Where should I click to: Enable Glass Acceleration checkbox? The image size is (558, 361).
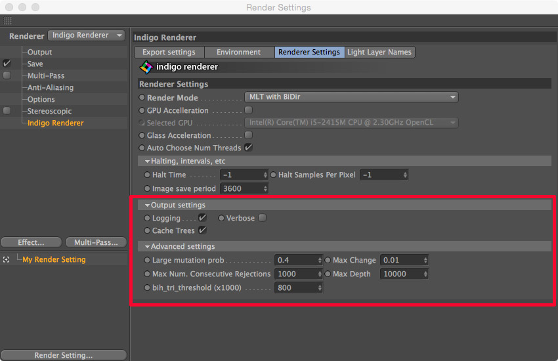tap(248, 135)
